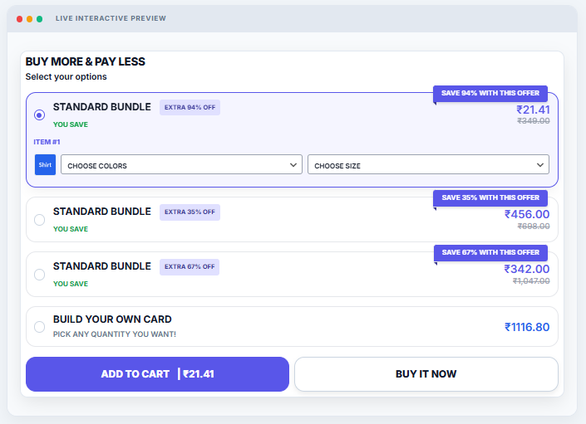
Task: Click the struck-through ₹698.00 price
Action: coord(534,226)
